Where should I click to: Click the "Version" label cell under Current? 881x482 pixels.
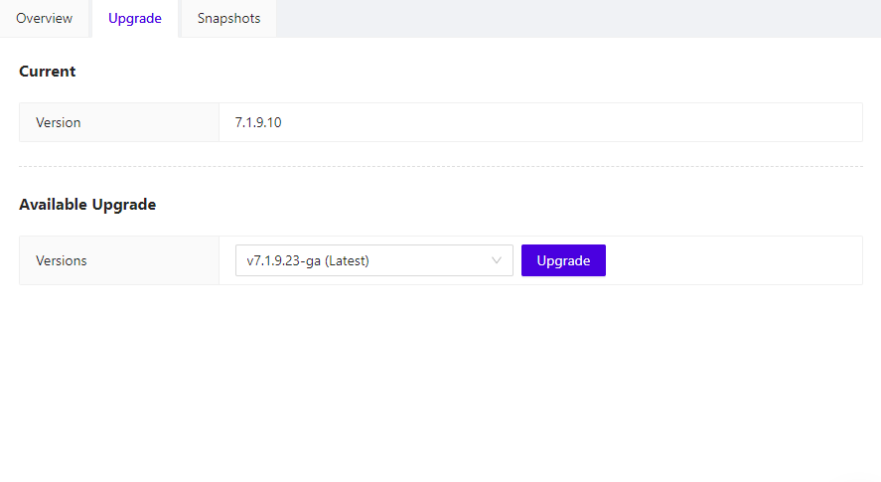tap(119, 122)
